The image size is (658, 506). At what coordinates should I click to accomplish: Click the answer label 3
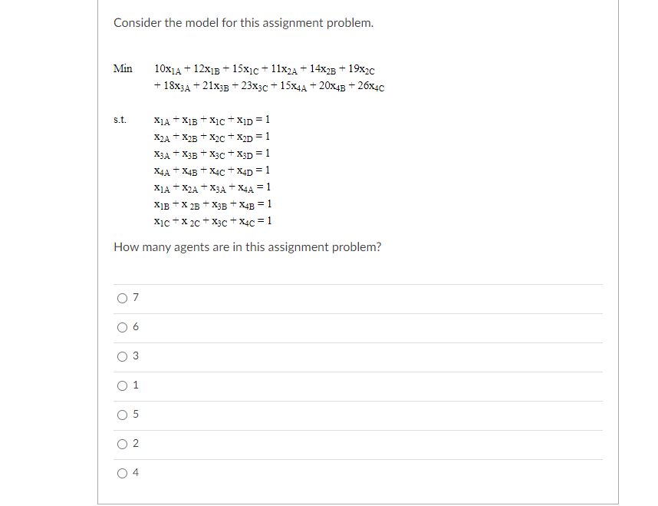(135, 356)
